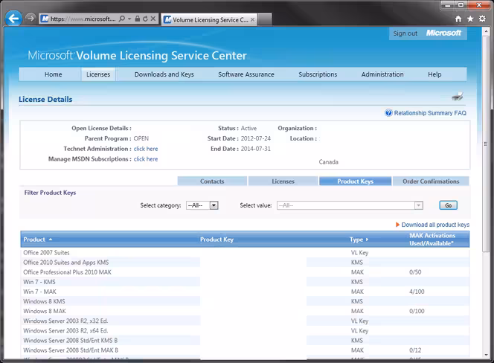Viewport: 494px width, 363px height.
Task: Click the search magnifier in address bar
Action: [x=121, y=19]
